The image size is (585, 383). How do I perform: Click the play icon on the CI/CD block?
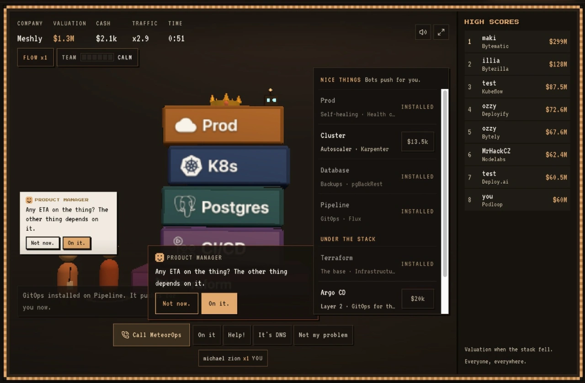[178, 241]
